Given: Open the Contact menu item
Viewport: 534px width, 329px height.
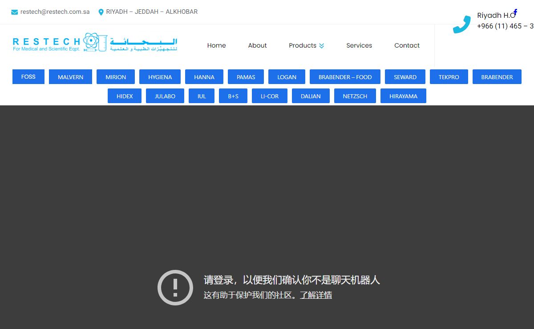Looking at the screenshot, I should click(x=407, y=45).
